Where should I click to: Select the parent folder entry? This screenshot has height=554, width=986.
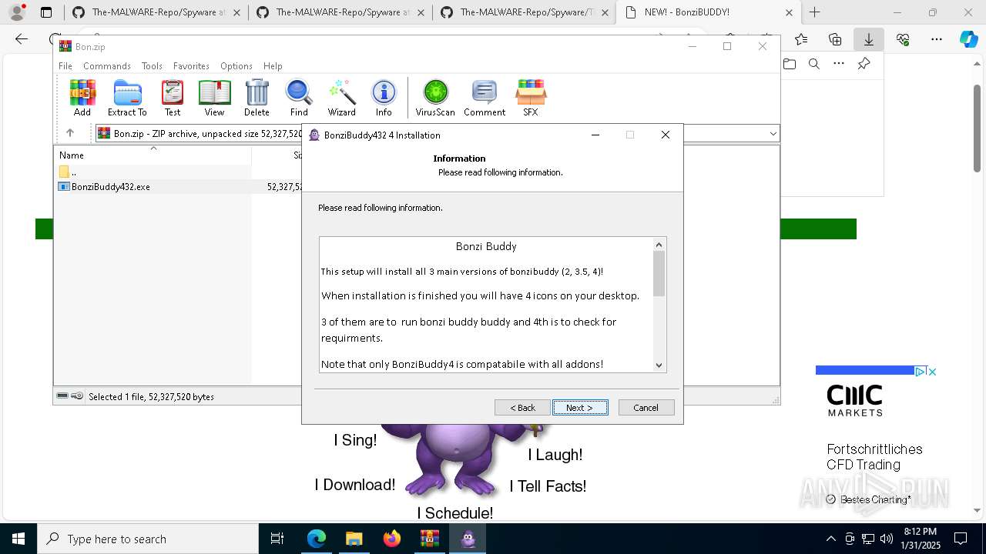click(67, 172)
